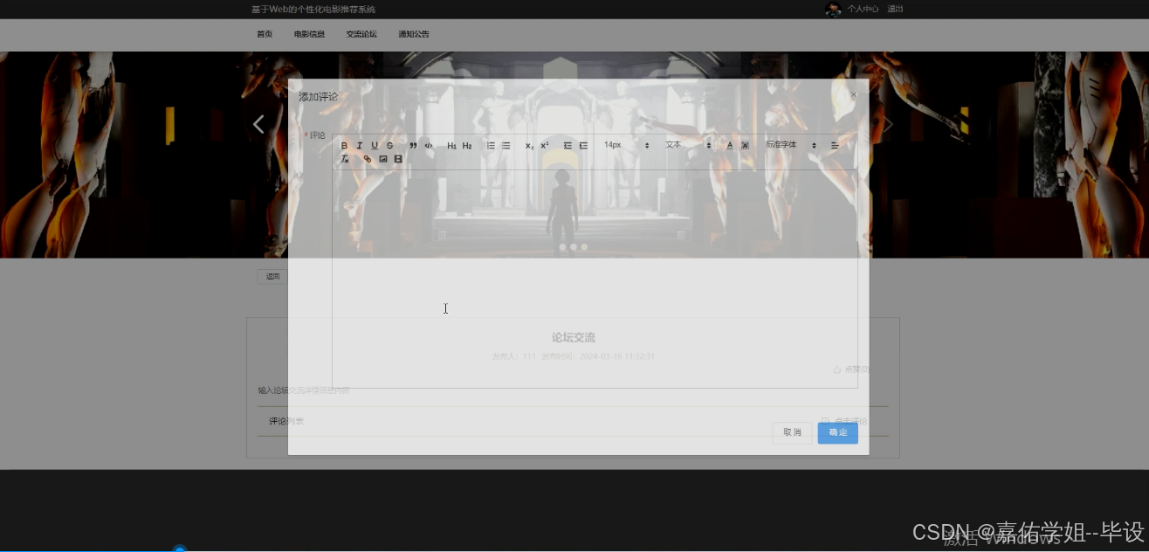
Task: Open 交流论坛 navigation item
Action: (x=361, y=34)
